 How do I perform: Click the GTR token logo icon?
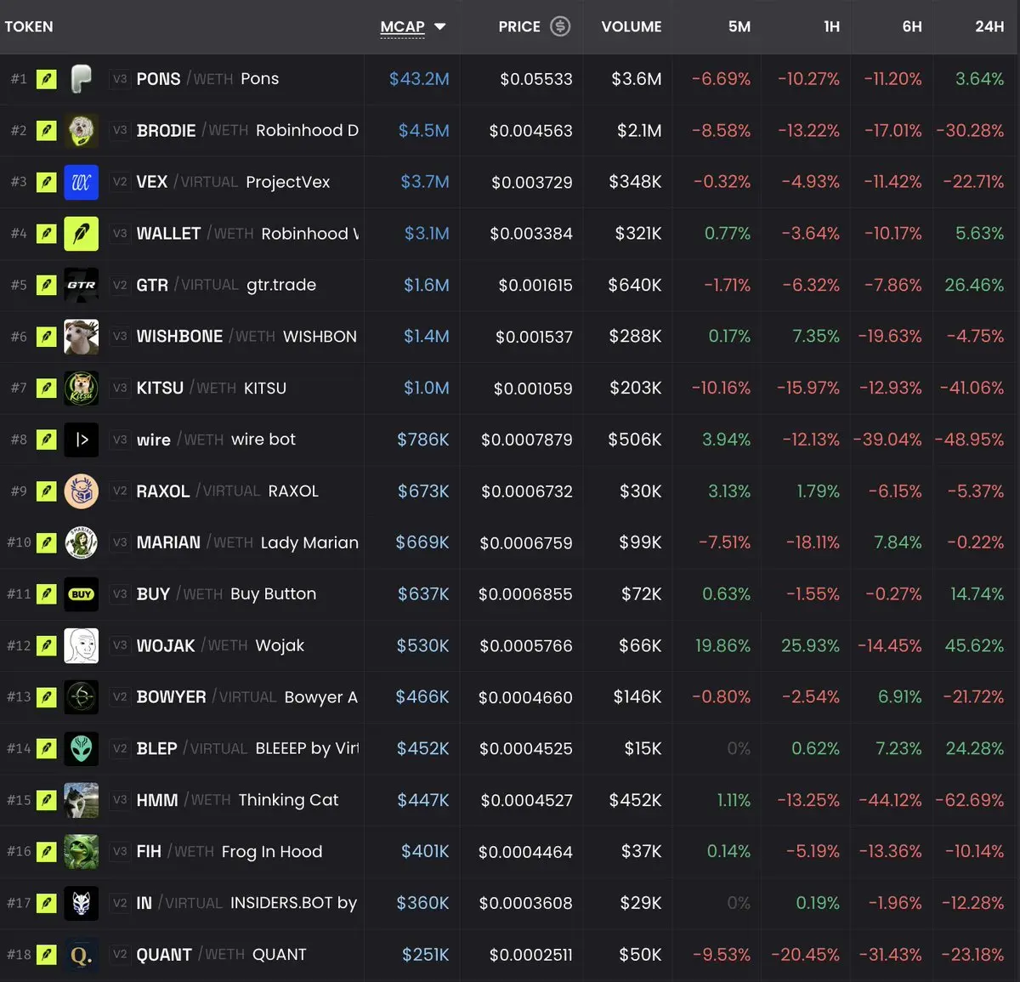click(82, 285)
